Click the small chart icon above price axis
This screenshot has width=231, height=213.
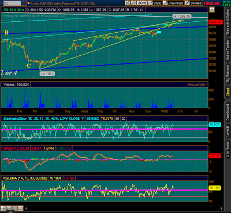(212, 10)
